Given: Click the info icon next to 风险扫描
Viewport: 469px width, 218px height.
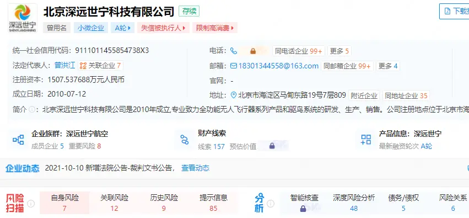Looking at the screenshot, I should point(31,204).
